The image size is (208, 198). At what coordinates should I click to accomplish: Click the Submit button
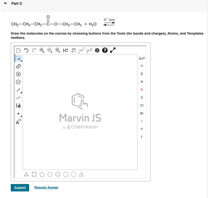(x=20, y=188)
